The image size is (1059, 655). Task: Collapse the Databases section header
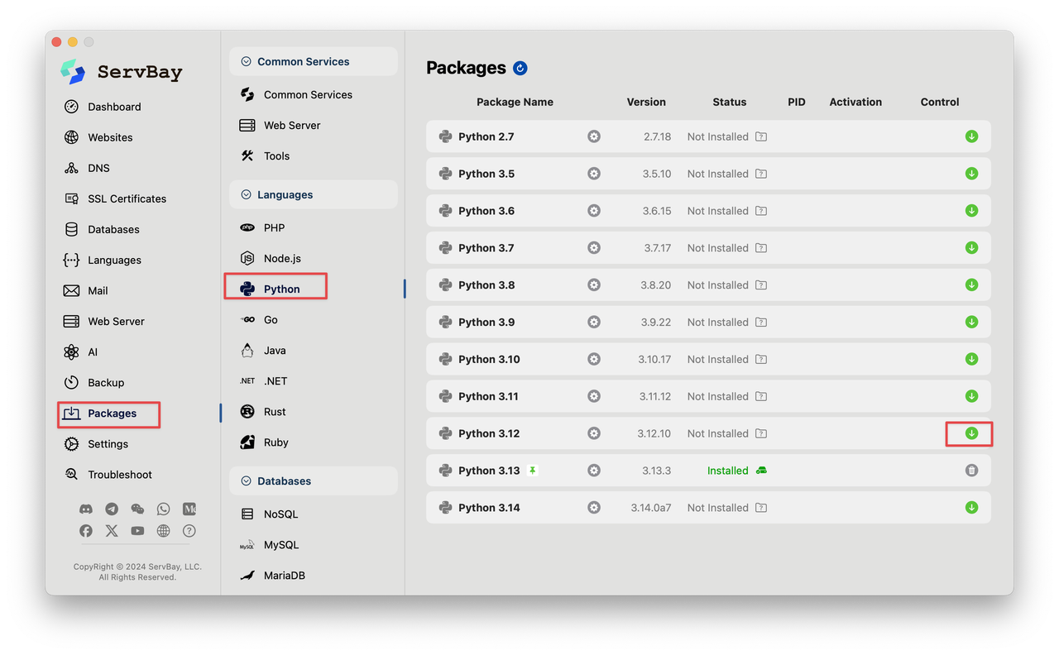point(314,480)
